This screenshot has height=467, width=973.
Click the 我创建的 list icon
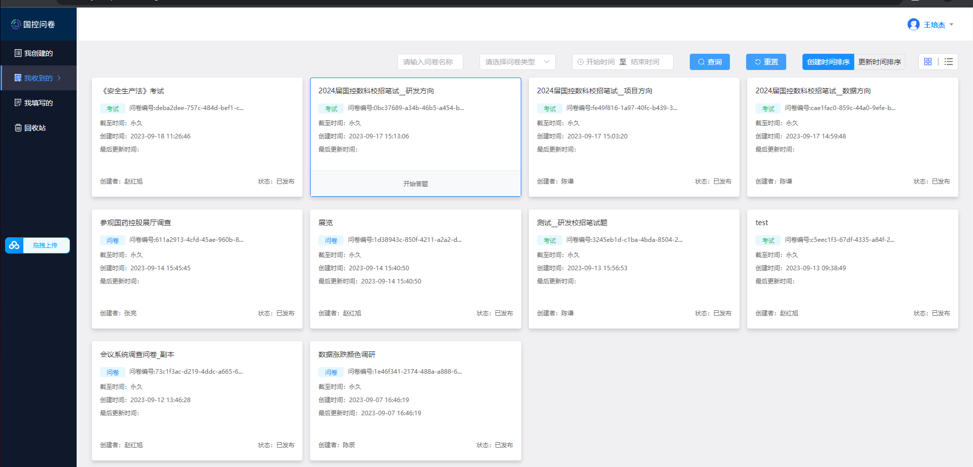coord(18,53)
